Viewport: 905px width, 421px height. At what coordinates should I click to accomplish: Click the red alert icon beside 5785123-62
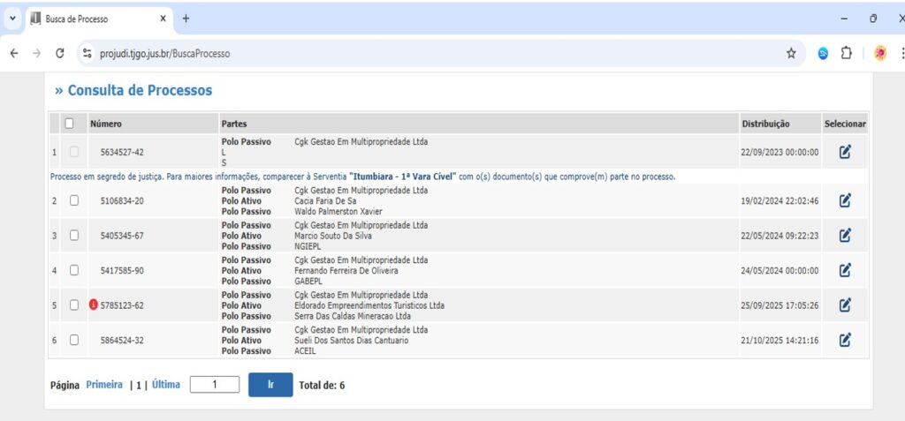tap(94, 305)
